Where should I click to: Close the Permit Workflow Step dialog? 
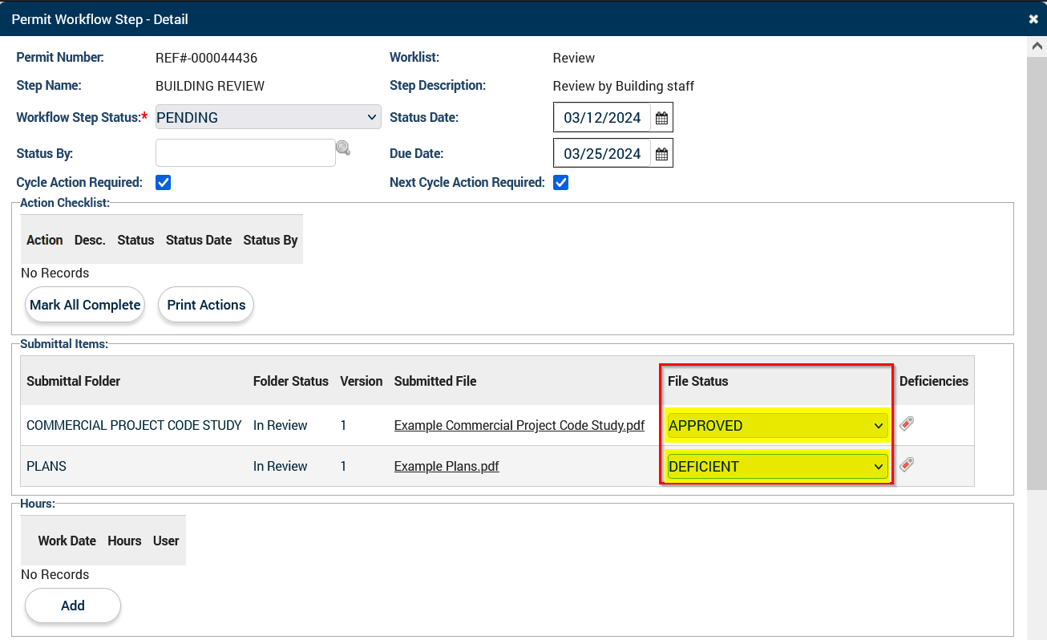tap(1033, 18)
